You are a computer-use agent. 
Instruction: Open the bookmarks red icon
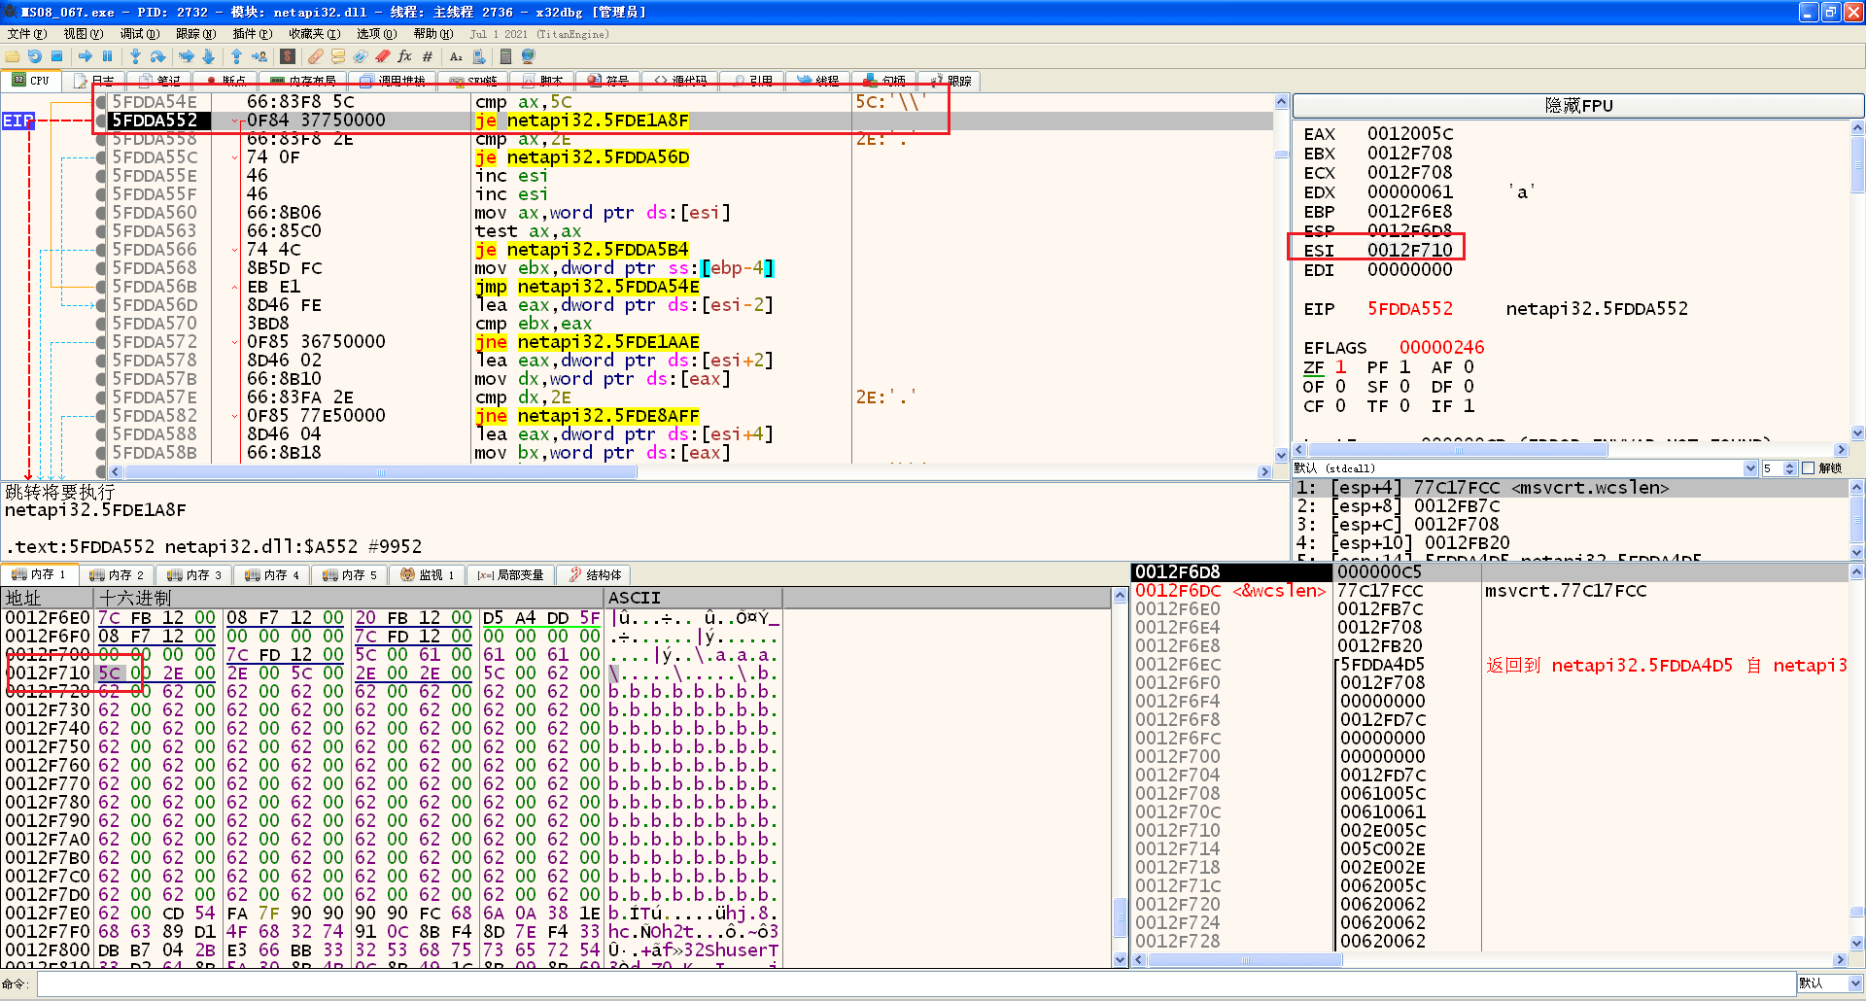[x=383, y=56]
